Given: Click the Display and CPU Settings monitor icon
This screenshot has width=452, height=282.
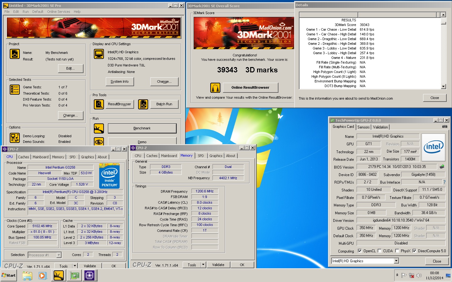Looking at the screenshot, I should click(99, 54).
